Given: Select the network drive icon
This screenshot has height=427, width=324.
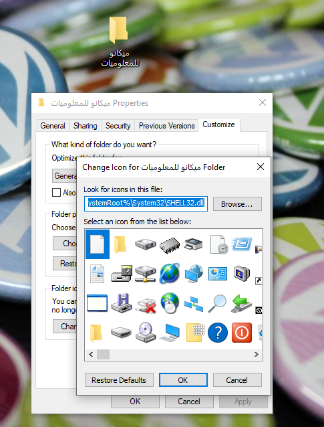Looking at the screenshot, I should tap(146, 274).
